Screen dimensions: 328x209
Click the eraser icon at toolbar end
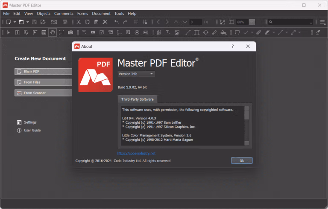[318, 32]
